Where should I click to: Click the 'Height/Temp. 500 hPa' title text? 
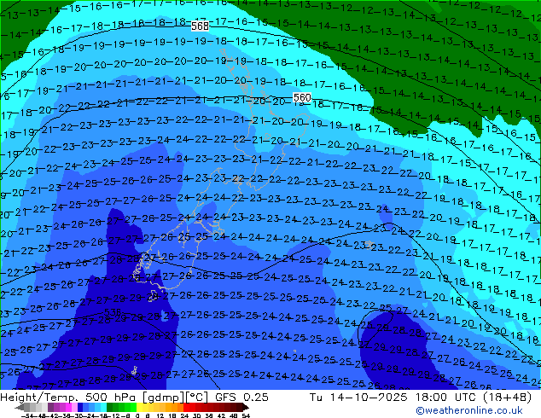pyautogui.click(x=70, y=398)
